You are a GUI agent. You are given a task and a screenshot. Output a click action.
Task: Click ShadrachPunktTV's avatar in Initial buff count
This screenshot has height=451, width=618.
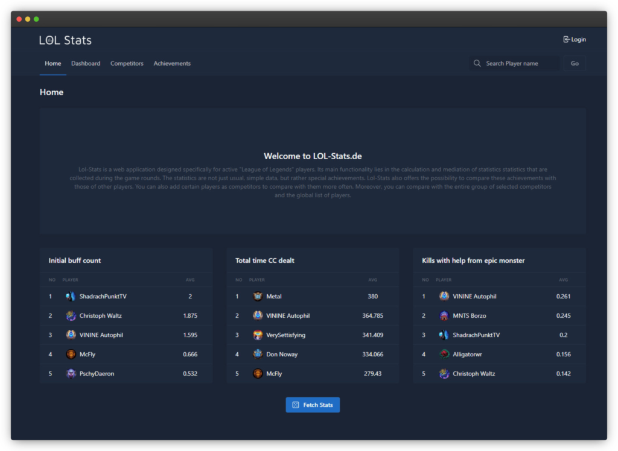71,297
